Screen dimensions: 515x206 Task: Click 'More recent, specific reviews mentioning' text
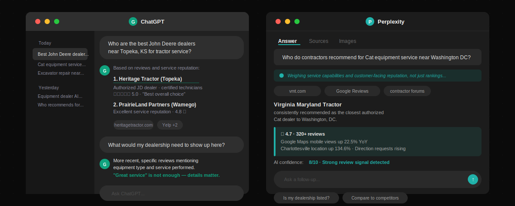click(x=156, y=161)
